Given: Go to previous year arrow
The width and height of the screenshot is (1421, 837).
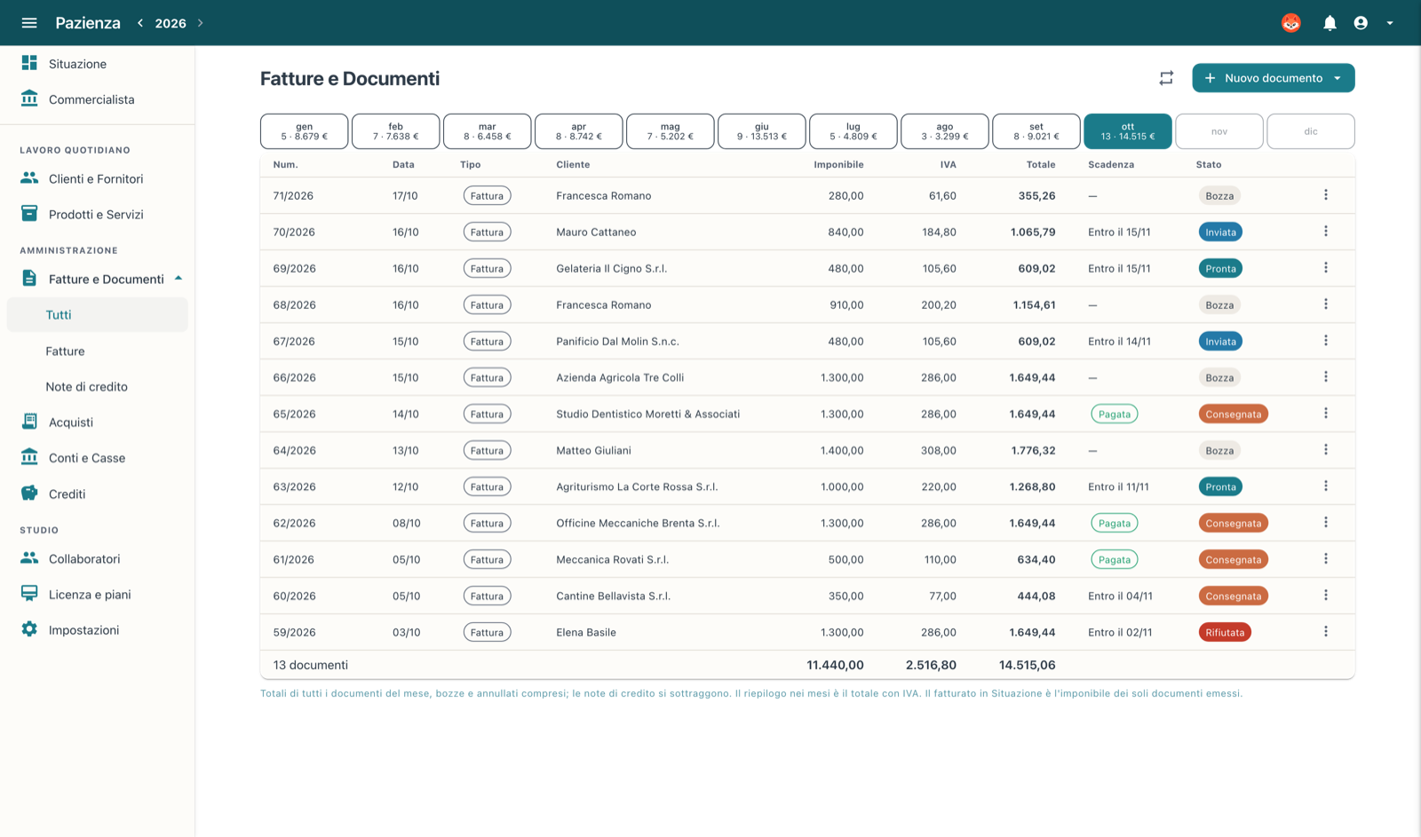Looking at the screenshot, I should pyautogui.click(x=140, y=23).
